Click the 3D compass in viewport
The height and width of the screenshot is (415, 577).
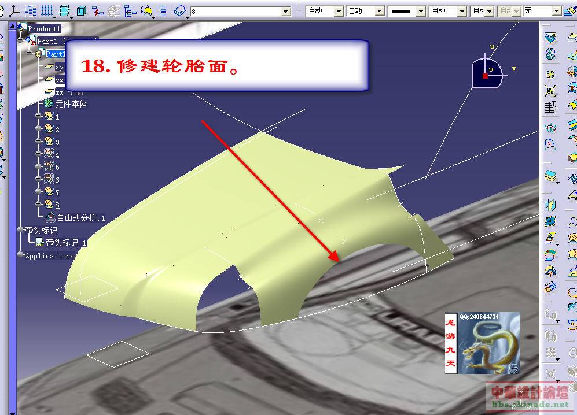point(486,73)
